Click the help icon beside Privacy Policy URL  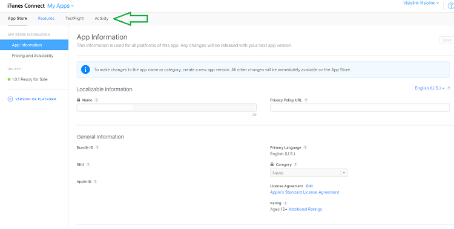306,100
